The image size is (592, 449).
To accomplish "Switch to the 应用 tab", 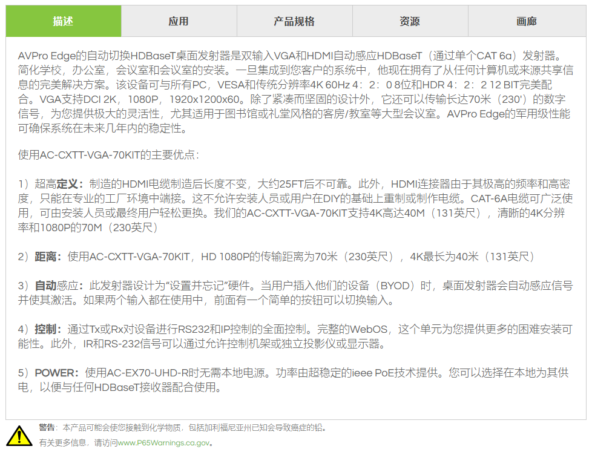I will coord(179,21).
